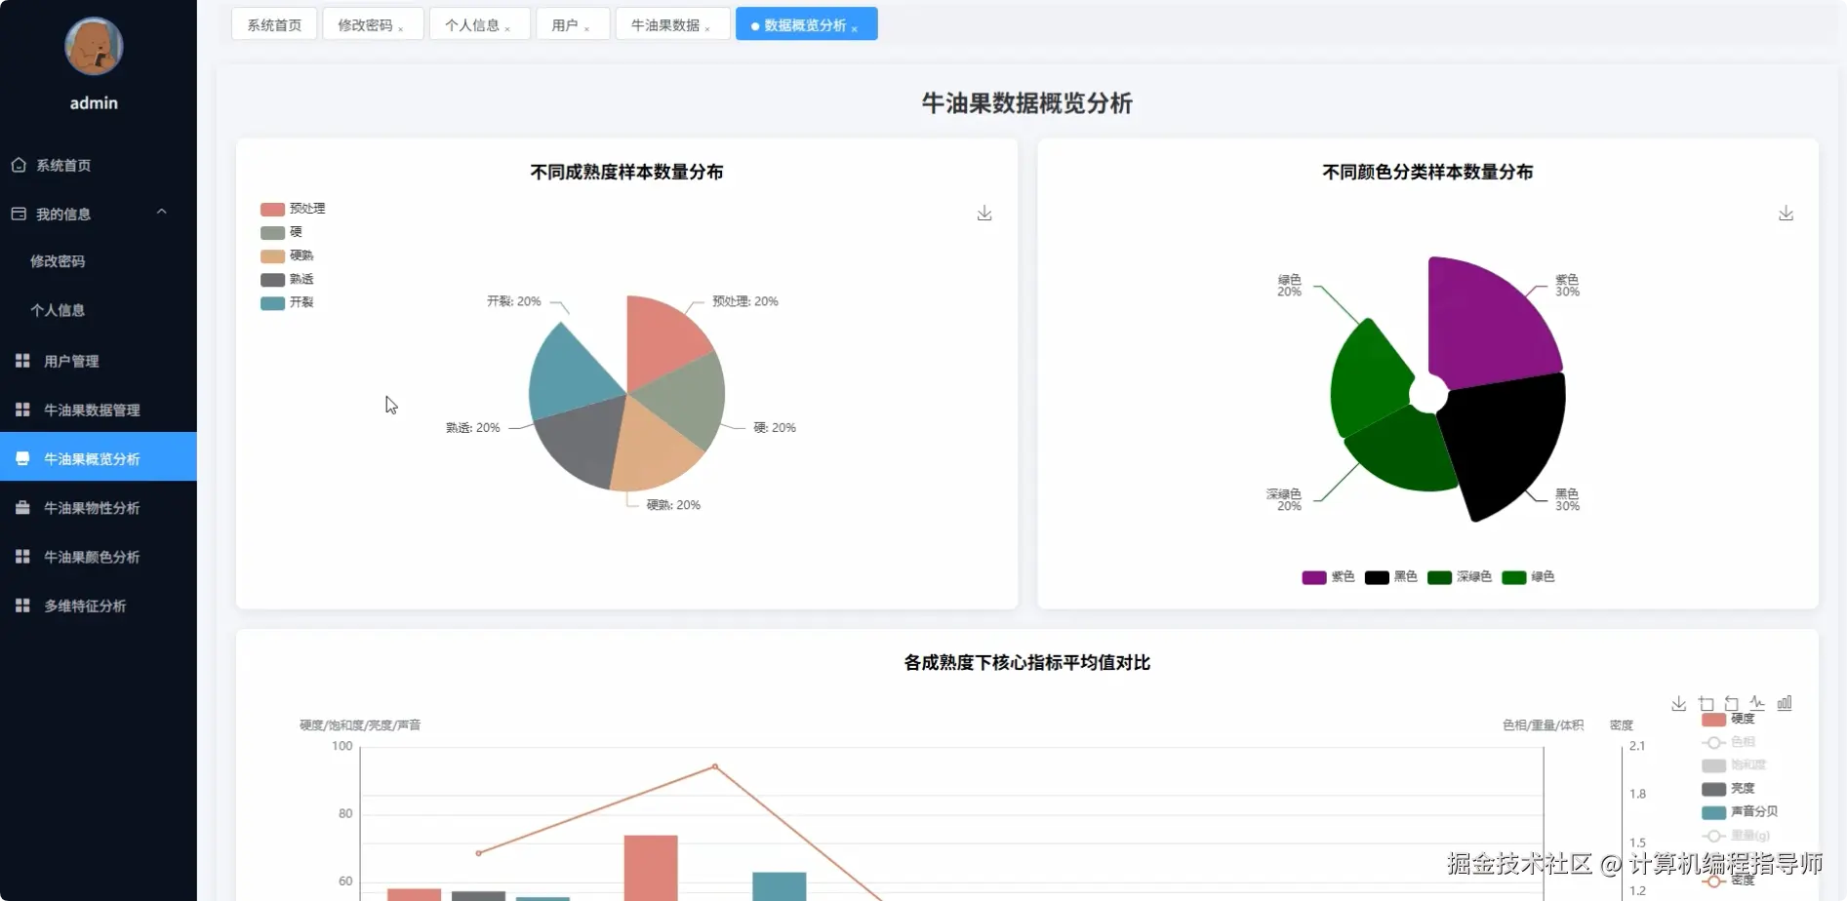Viewport: 1847px width, 901px height.
Task: Activate area zoom tool on bottom chart
Action: tap(1706, 703)
